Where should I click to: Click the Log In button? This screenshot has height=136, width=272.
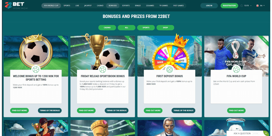tap(209, 5)
